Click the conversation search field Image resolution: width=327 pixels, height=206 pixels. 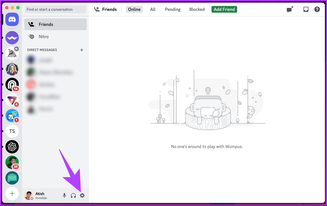(x=55, y=9)
